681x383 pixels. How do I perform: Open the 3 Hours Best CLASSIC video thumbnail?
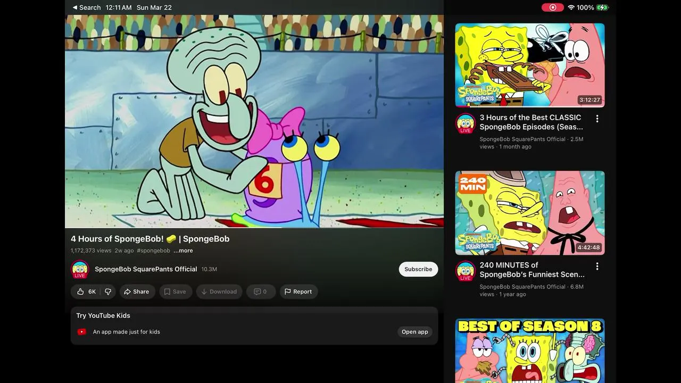(x=530, y=65)
